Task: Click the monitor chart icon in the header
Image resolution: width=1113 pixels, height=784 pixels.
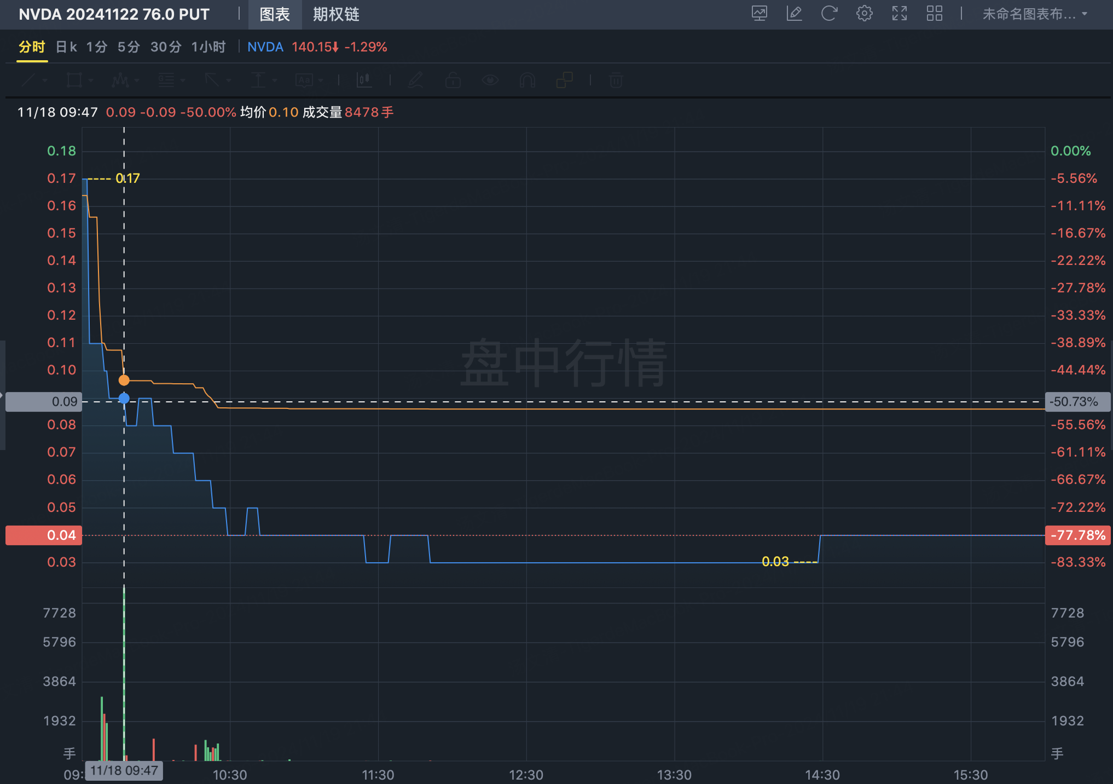Action: coord(759,14)
